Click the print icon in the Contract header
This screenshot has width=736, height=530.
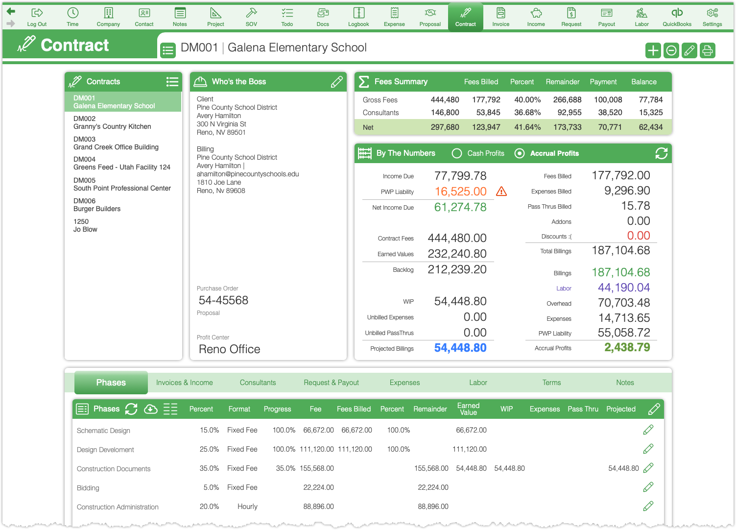pyautogui.click(x=707, y=50)
